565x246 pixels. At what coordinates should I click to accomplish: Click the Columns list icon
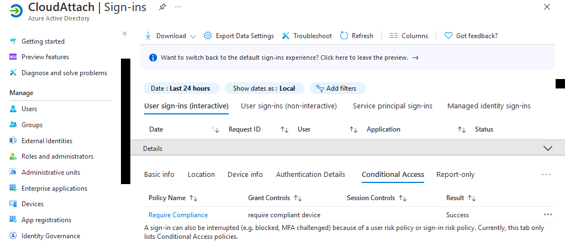click(x=393, y=36)
